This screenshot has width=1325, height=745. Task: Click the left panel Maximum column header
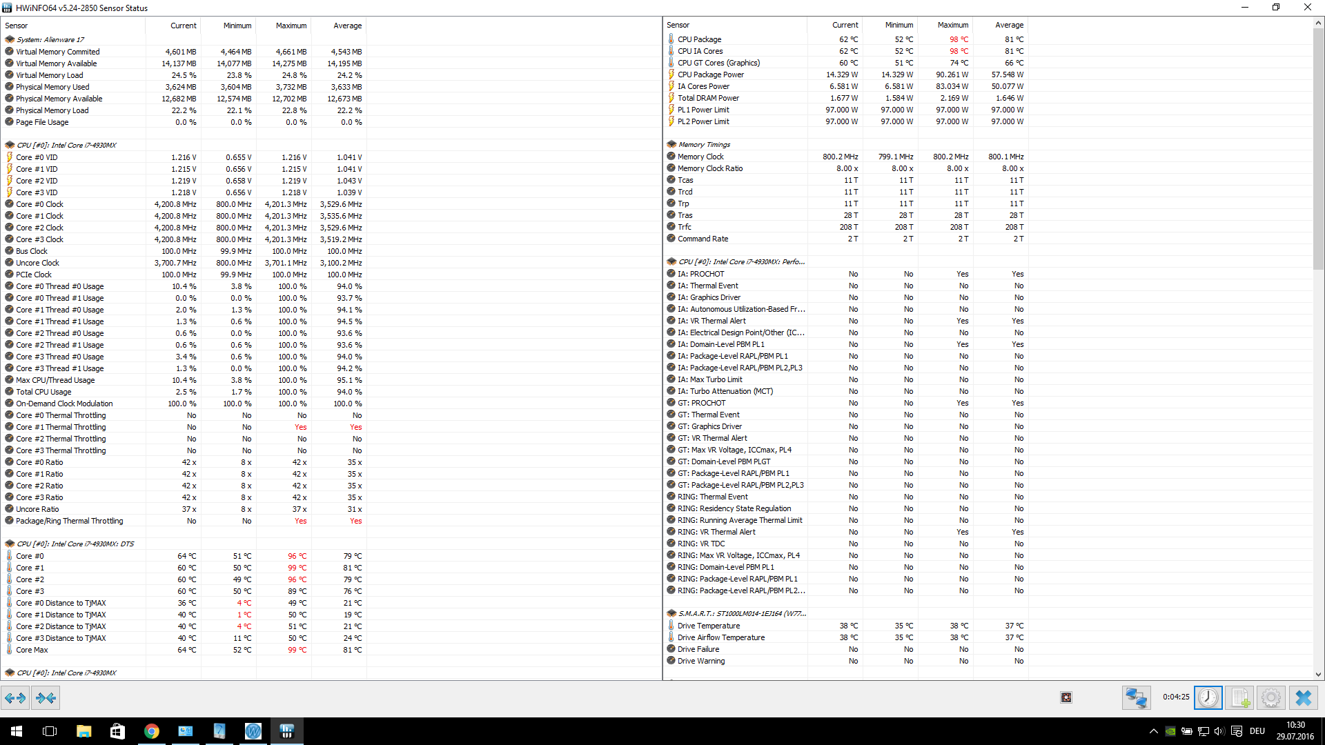[284, 26]
